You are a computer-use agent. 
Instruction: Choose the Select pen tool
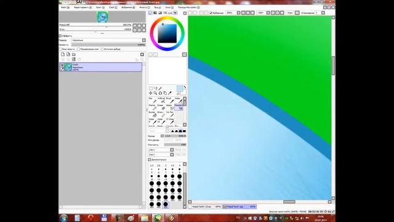pos(170,107)
